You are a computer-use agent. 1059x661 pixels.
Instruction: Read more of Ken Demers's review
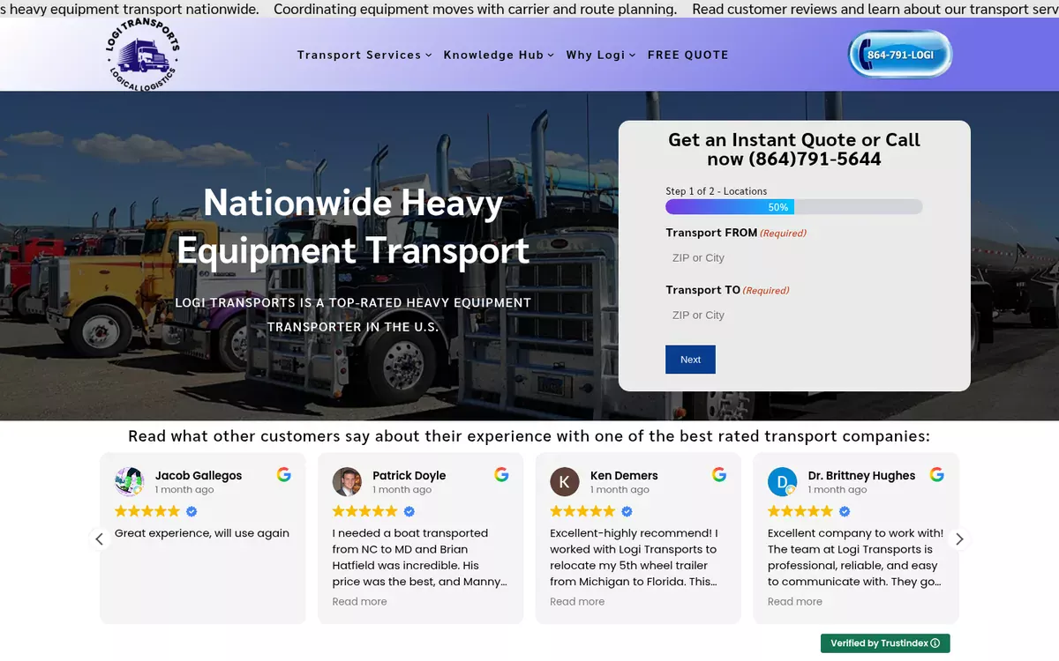(577, 601)
